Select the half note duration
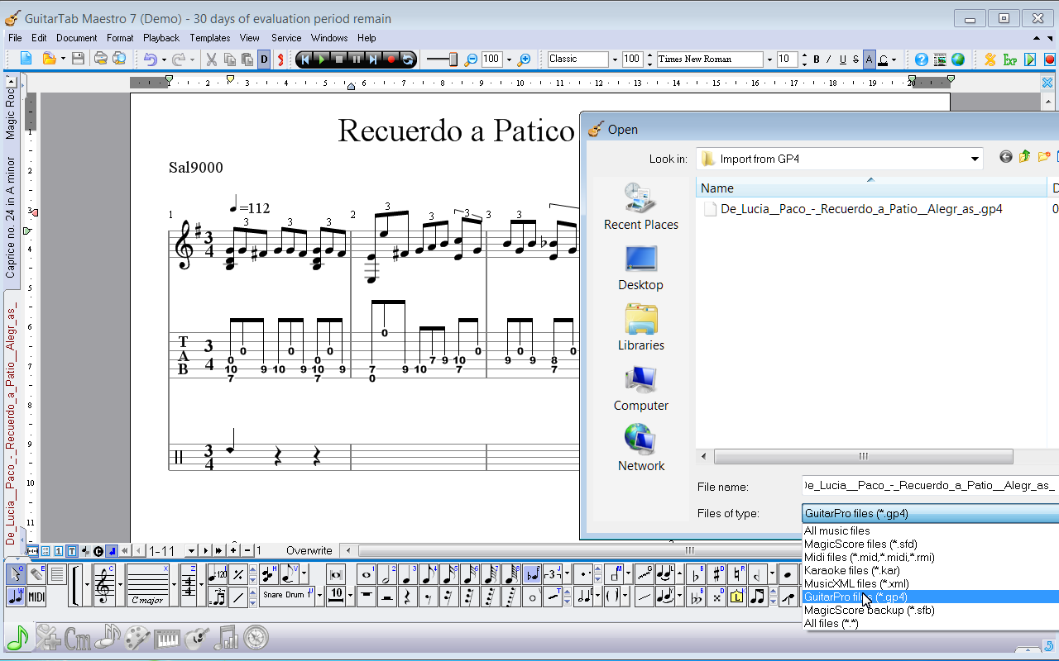The width and height of the screenshot is (1059, 661). pyautogui.click(x=387, y=574)
